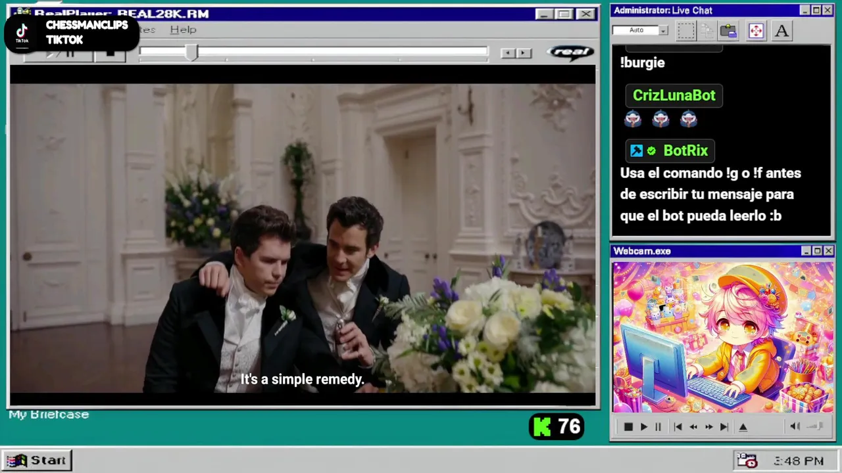This screenshot has width=842, height=473.
Task: Click the TikTok logo badge
Action: coord(22,32)
